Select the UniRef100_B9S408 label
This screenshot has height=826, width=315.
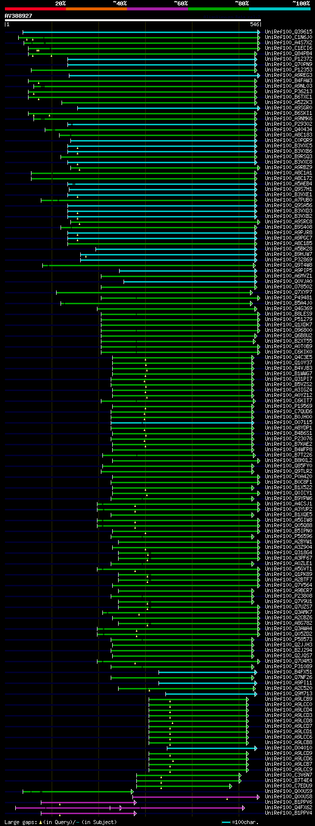tap(288, 227)
